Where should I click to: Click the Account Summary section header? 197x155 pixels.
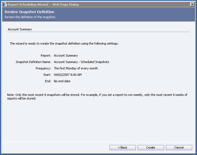pos(20,29)
